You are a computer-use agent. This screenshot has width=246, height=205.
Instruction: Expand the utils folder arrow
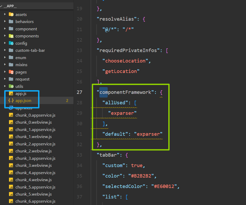click(x=5, y=86)
